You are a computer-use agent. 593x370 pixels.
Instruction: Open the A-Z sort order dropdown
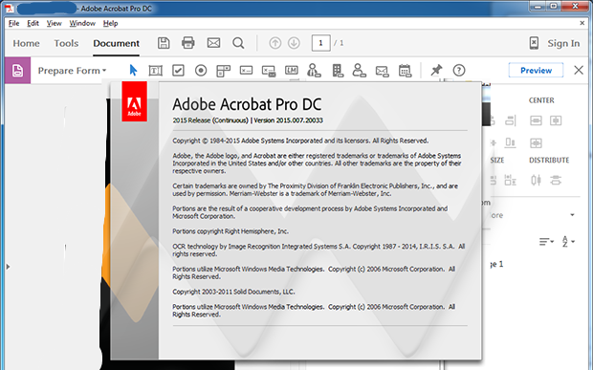(x=568, y=241)
